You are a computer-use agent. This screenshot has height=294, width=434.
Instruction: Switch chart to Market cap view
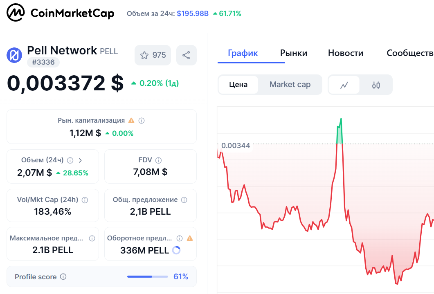290,85
